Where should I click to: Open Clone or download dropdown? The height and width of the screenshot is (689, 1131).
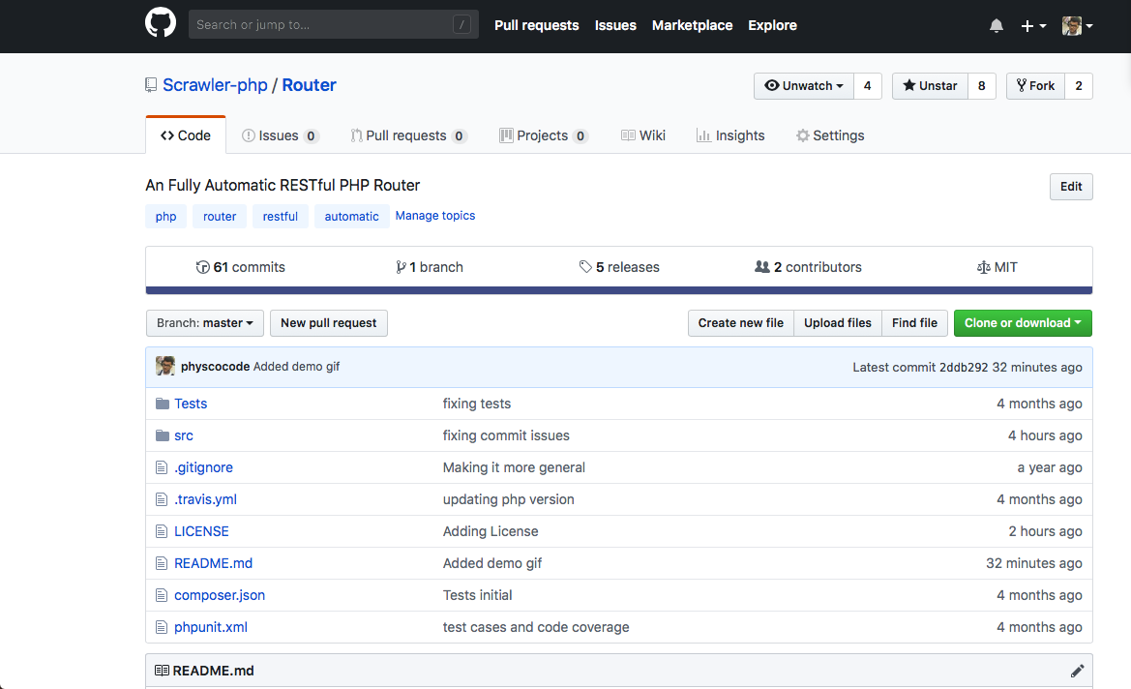pos(1023,323)
